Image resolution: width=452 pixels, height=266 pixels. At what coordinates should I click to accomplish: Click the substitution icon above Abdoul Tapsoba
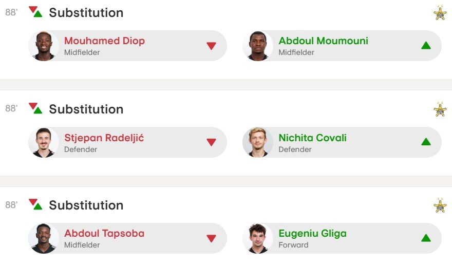click(35, 204)
